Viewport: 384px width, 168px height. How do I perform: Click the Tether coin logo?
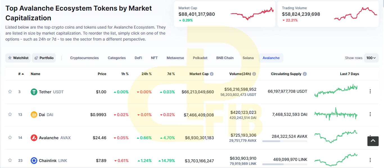pos(34,92)
